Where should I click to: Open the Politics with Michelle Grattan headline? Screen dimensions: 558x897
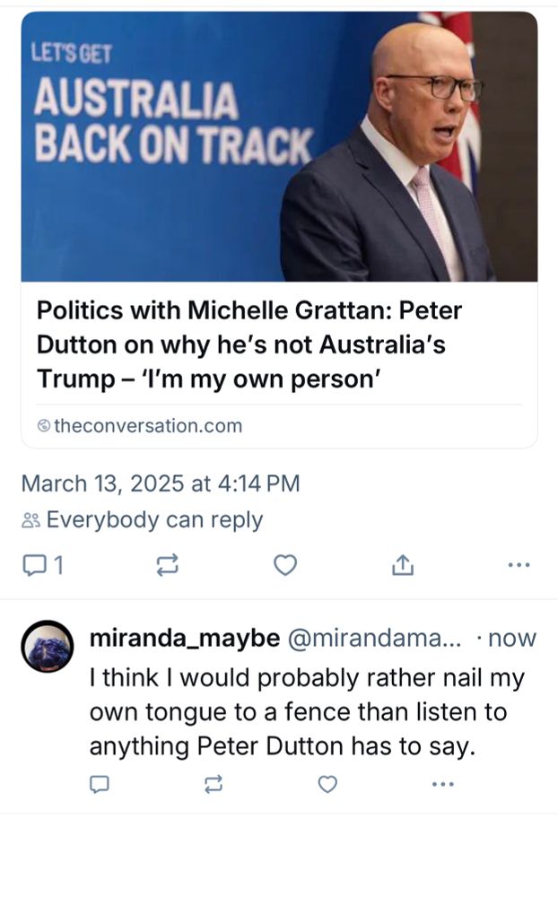tap(249, 344)
